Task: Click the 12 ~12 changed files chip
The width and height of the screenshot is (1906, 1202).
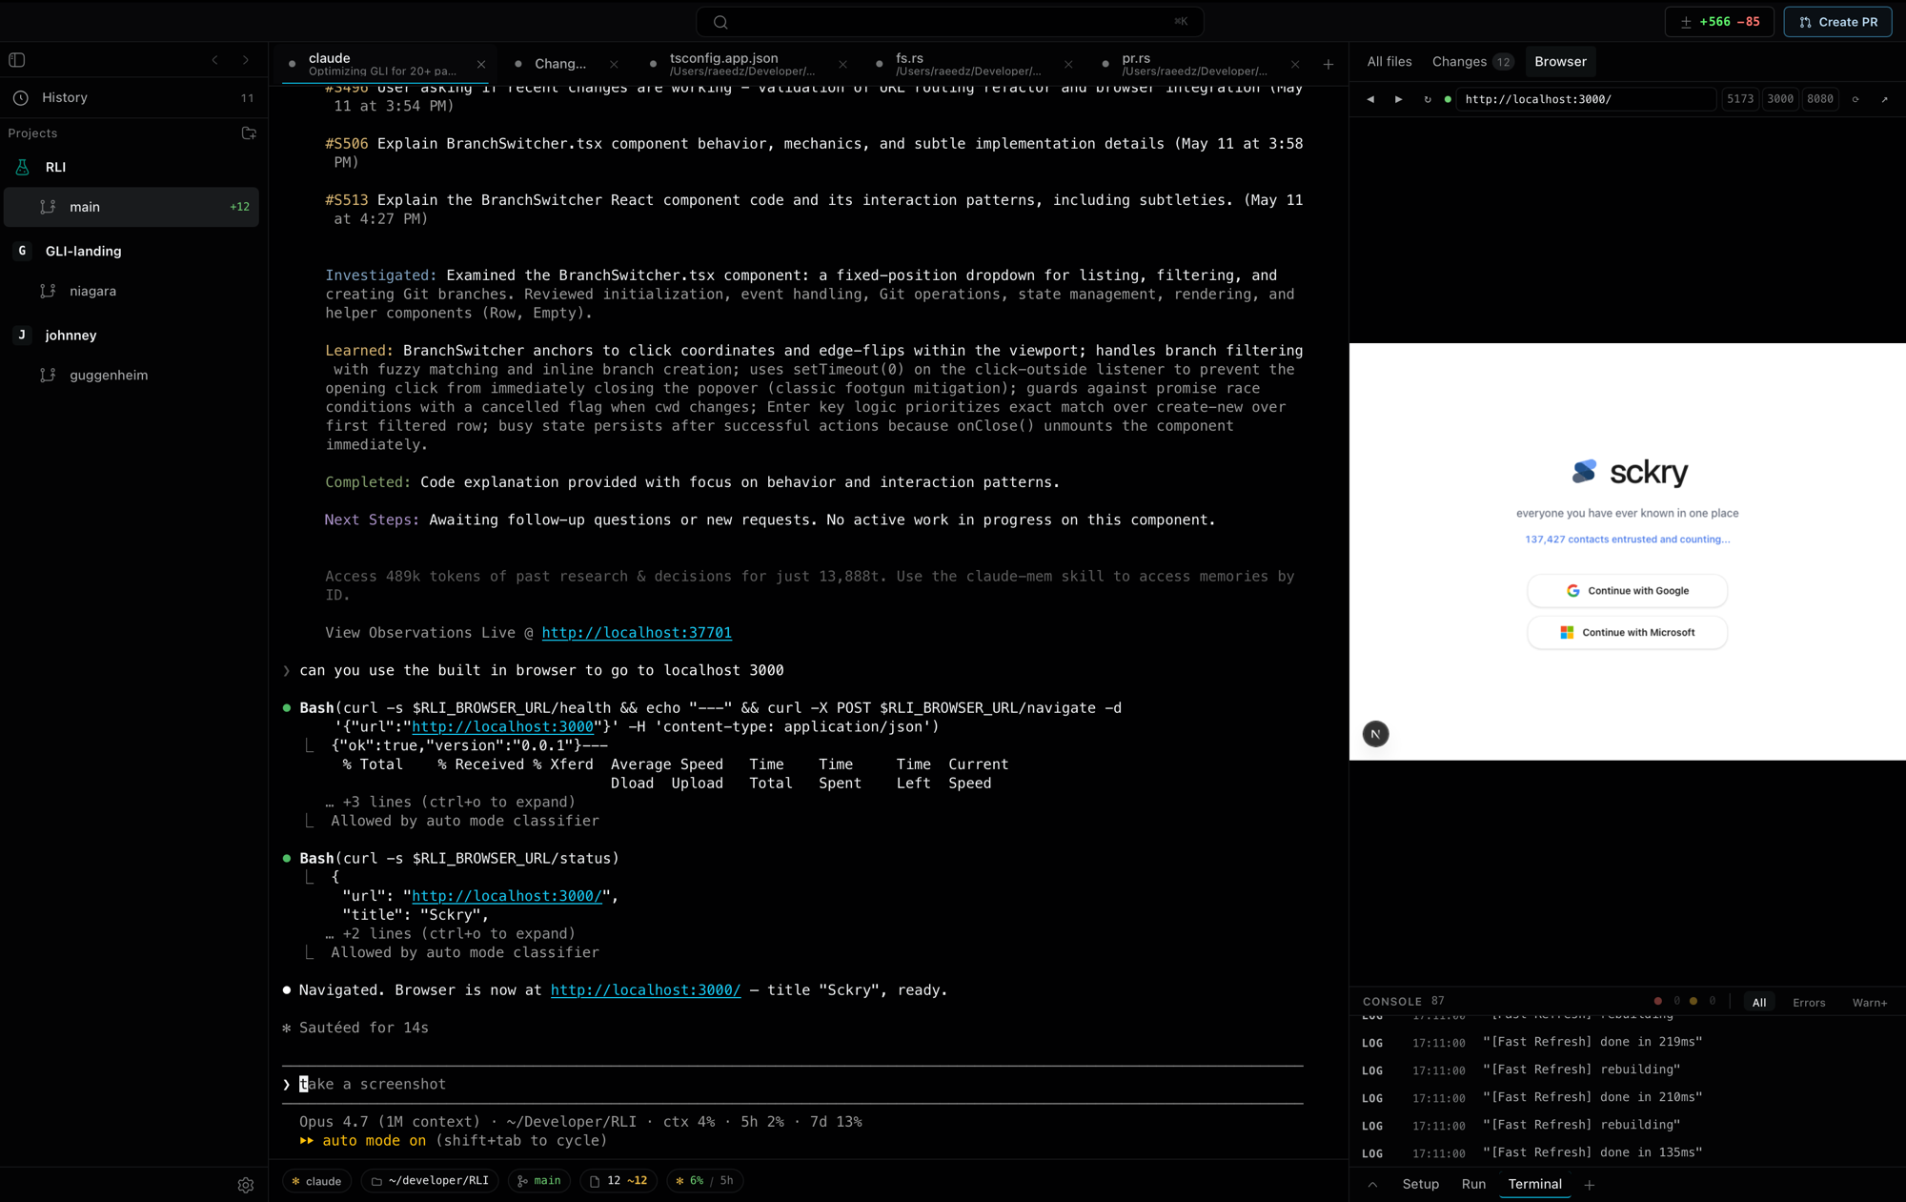Action: point(618,1181)
